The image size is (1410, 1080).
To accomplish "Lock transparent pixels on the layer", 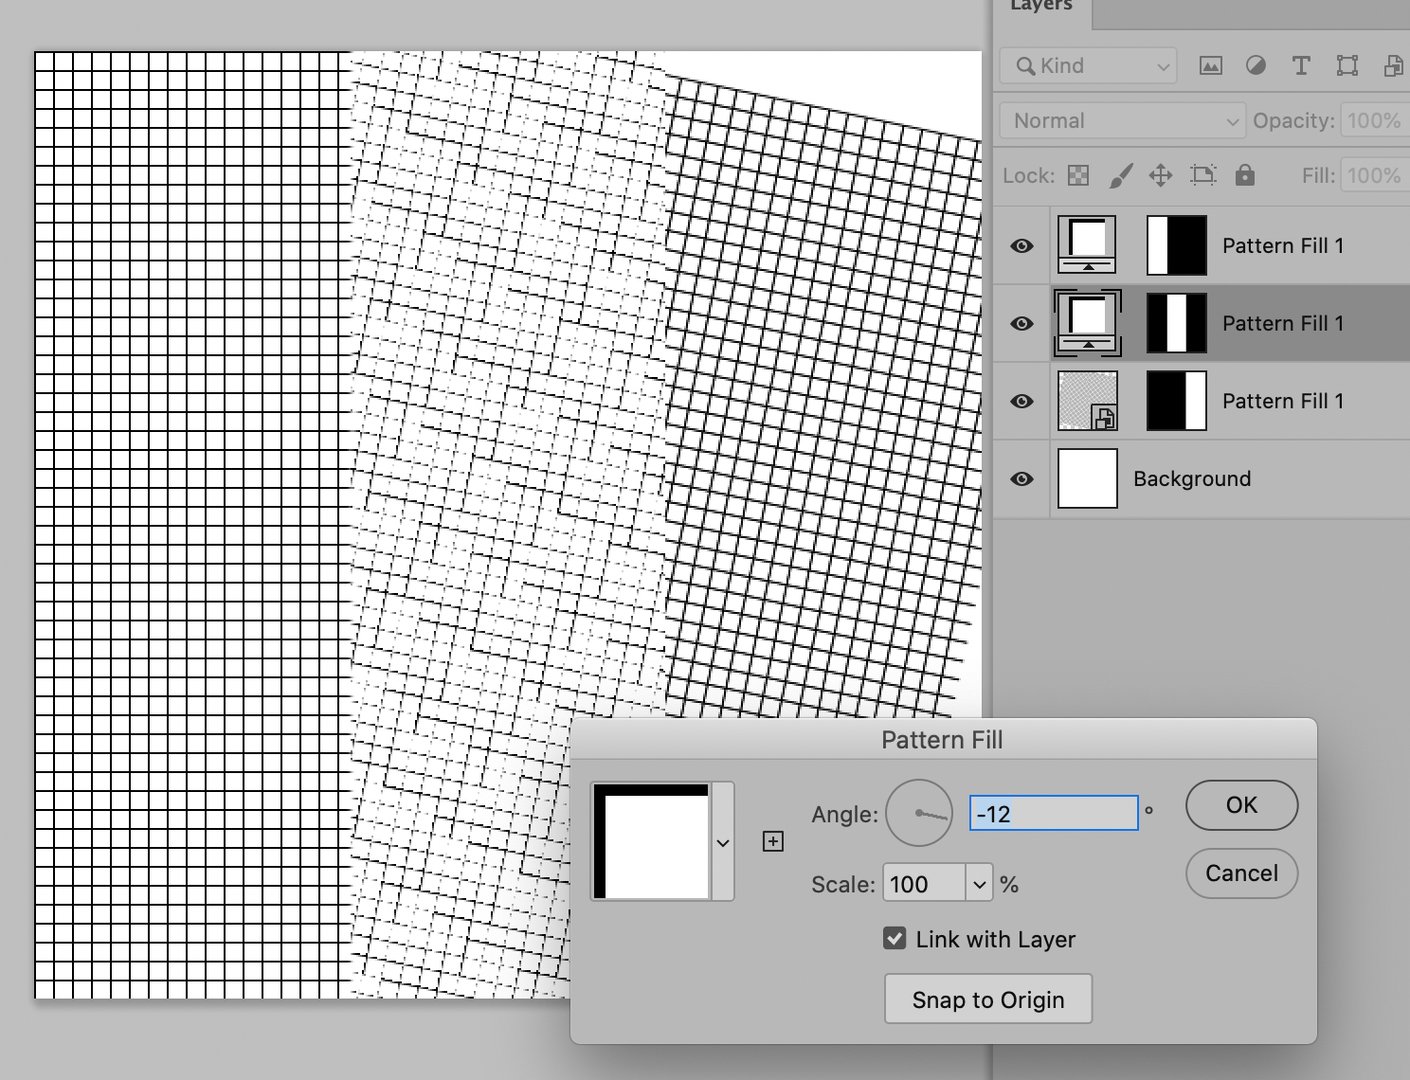I will (x=1077, y=175).
